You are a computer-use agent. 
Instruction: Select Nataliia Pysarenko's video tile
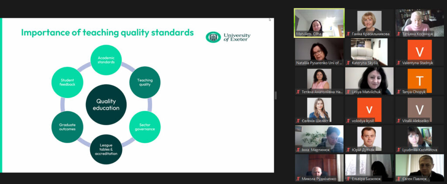pos(319,50)
